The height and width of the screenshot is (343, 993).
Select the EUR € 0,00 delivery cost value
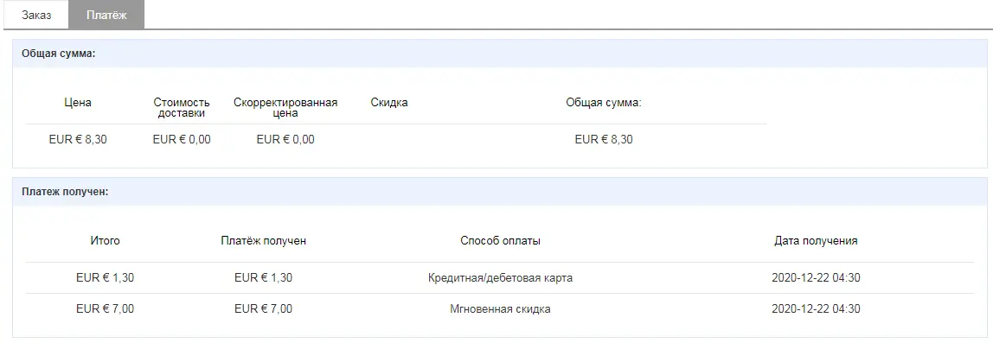(182, 140)
